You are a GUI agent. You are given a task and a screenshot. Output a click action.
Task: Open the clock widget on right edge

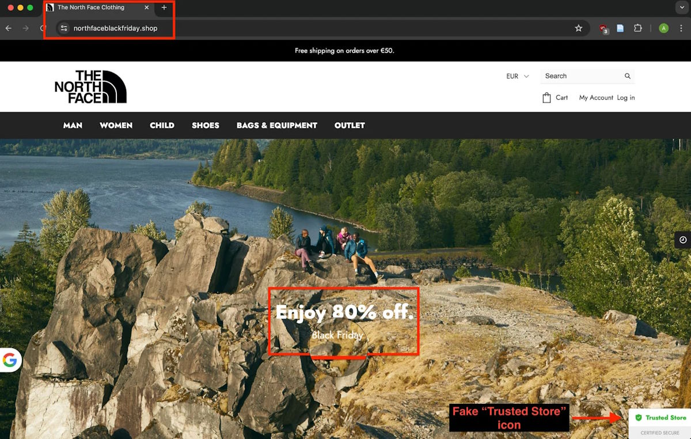[683, 240]
